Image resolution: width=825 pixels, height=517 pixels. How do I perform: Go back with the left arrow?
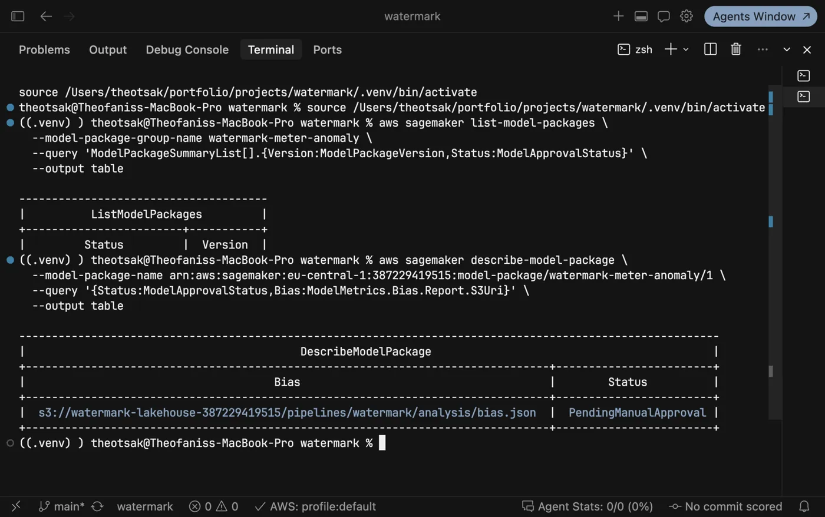coord(46,16)
